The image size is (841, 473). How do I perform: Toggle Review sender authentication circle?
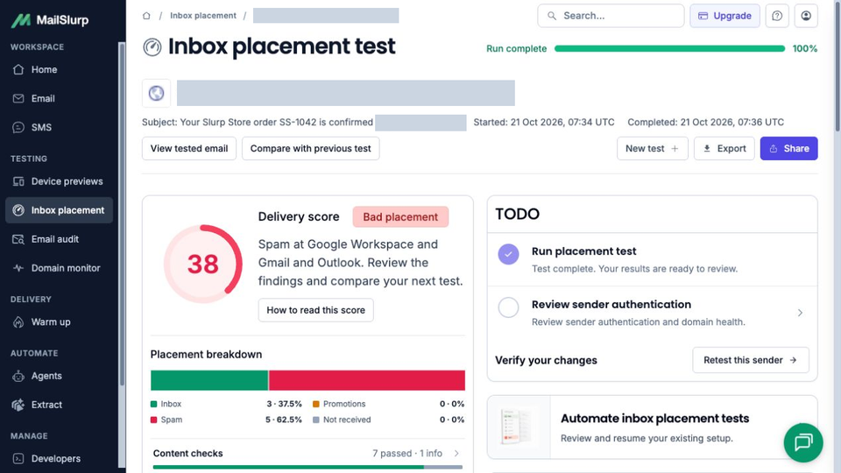click(x=508, y=307)
